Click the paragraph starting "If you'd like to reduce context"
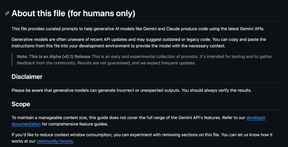 point(142,138)
